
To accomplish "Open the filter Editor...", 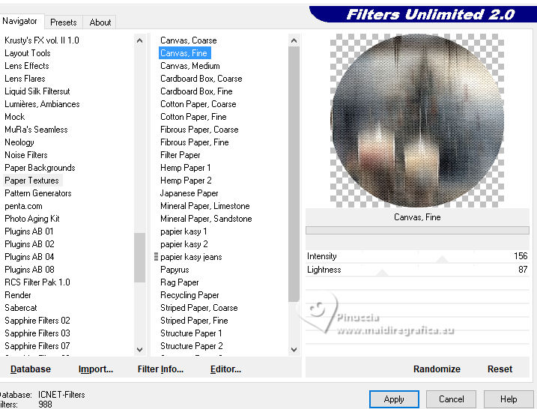I will pyautogui.click(x=225, y=369).
